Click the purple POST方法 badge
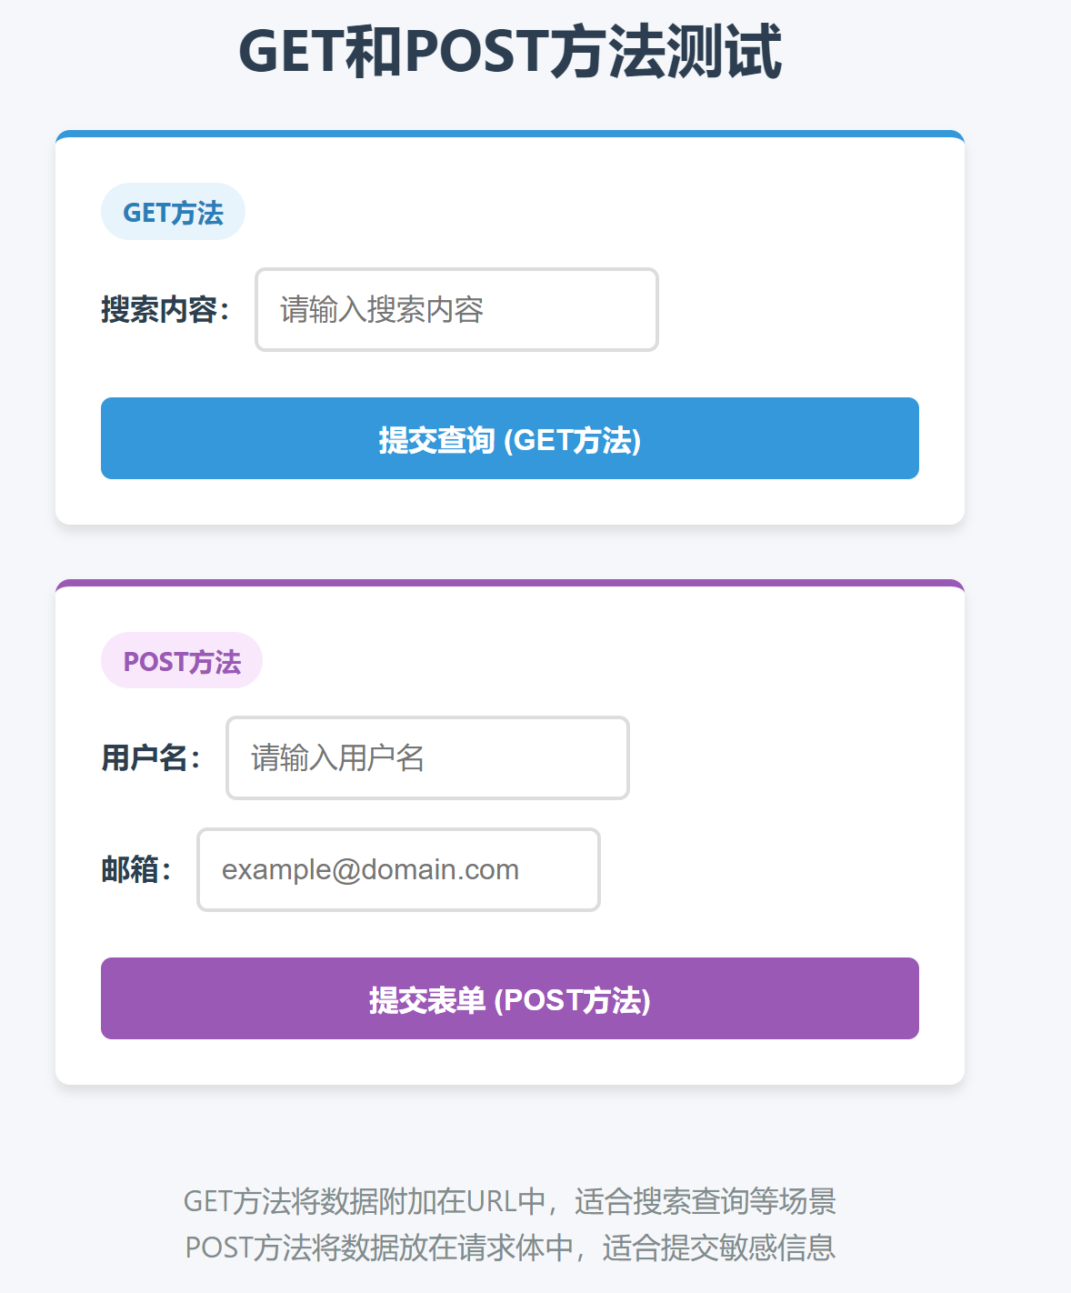The height and width of the screenshot is (1293, 1071). tap(182, 660)
